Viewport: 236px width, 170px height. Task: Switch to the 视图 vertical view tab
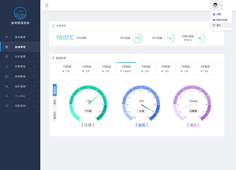point(55,102)
